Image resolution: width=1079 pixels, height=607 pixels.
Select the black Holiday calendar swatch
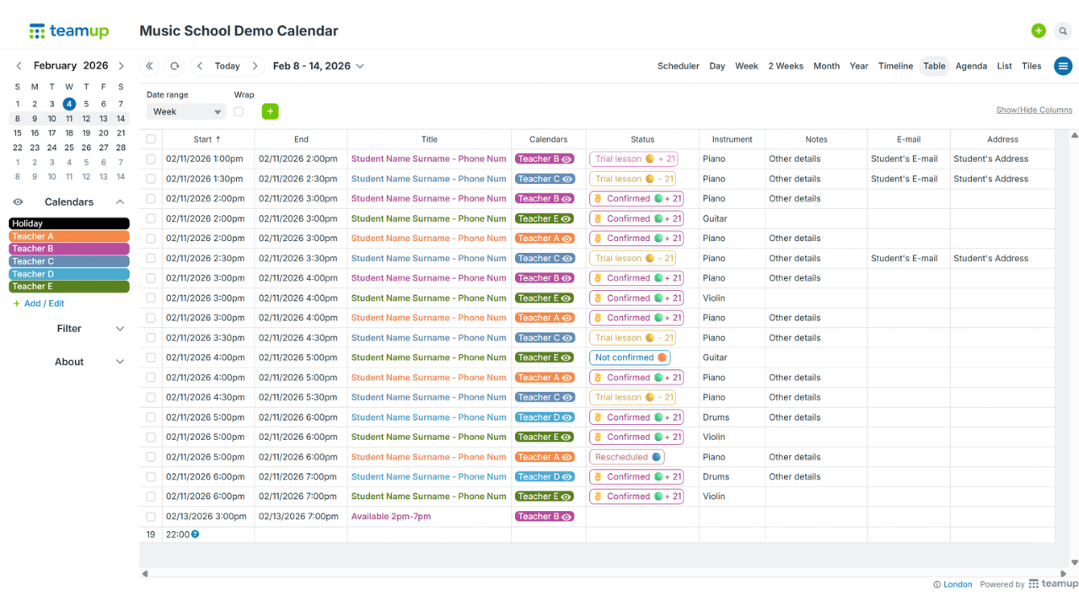coord(69,223)
